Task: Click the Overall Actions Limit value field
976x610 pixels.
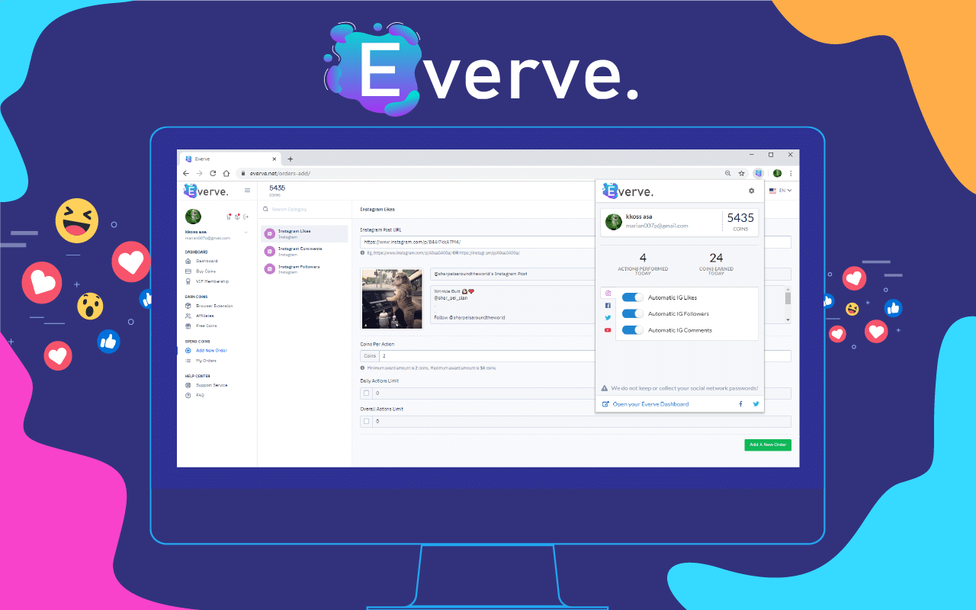Action: pos(582,421)
